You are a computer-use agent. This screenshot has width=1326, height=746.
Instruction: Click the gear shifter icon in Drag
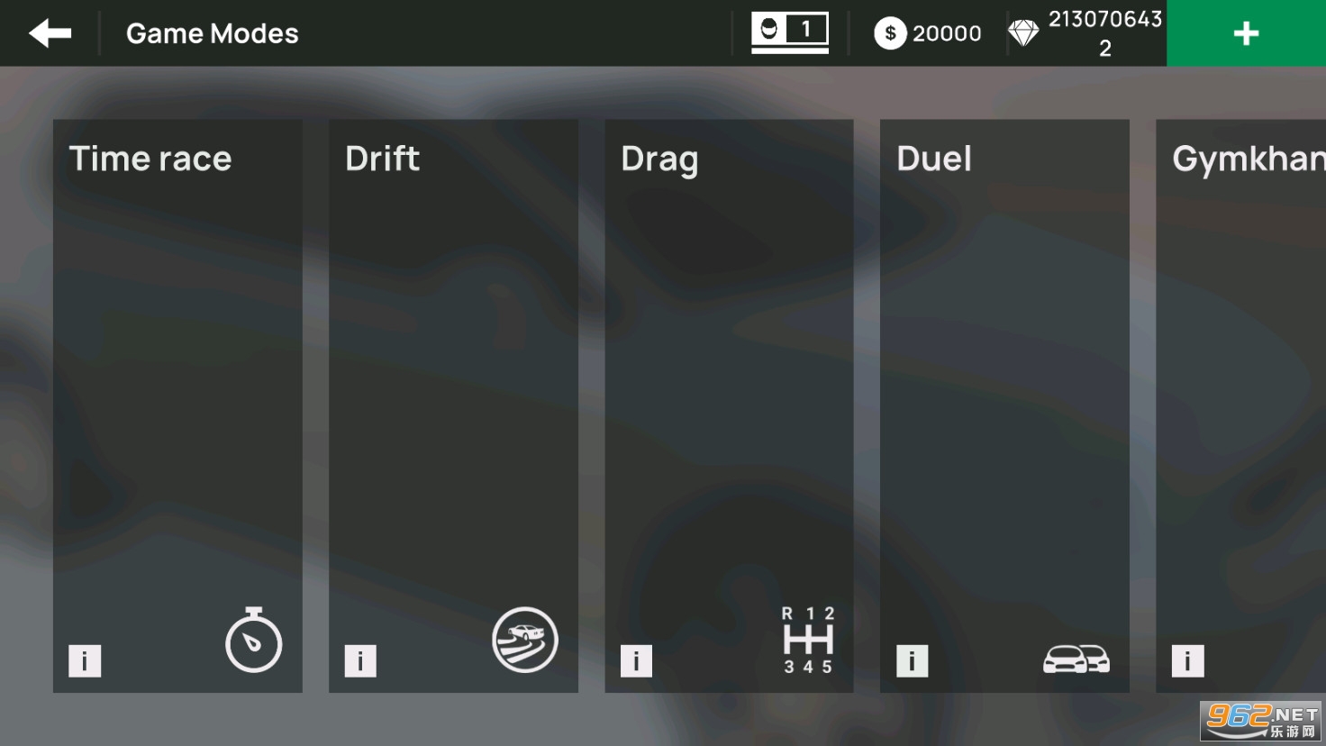tap(808, 640)
